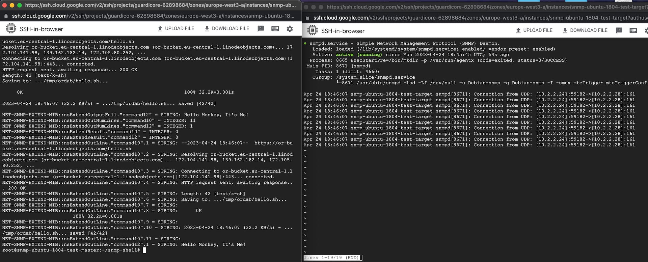The width and height of the screenshot is (648, 262).
Task: Select the left window's address bar URL
Action: 153,16
